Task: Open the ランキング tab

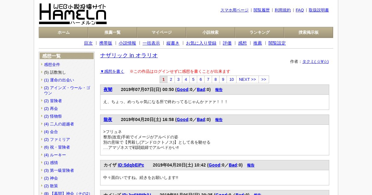Action: coord(259,32)
